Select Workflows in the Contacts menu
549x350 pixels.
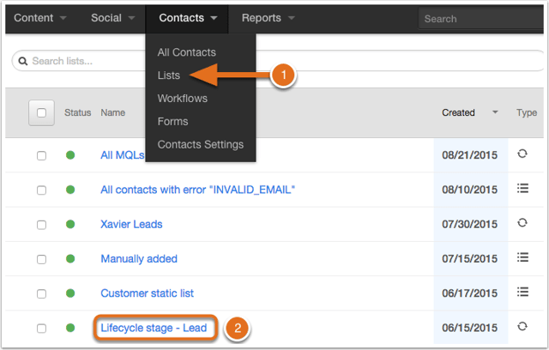pyautogui.click(x=183, y=99)
